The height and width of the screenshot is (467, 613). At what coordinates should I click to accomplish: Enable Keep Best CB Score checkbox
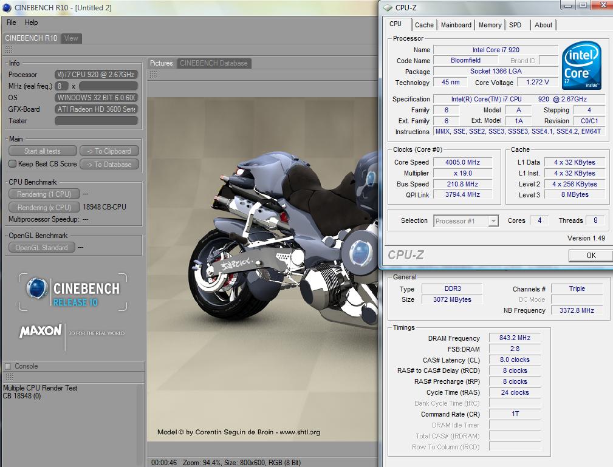(x=13, y=164)
